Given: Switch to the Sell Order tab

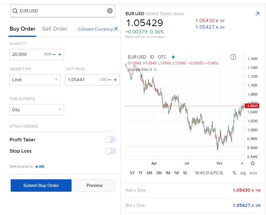Looking at the screenshot, I should [x=55, y=29].
